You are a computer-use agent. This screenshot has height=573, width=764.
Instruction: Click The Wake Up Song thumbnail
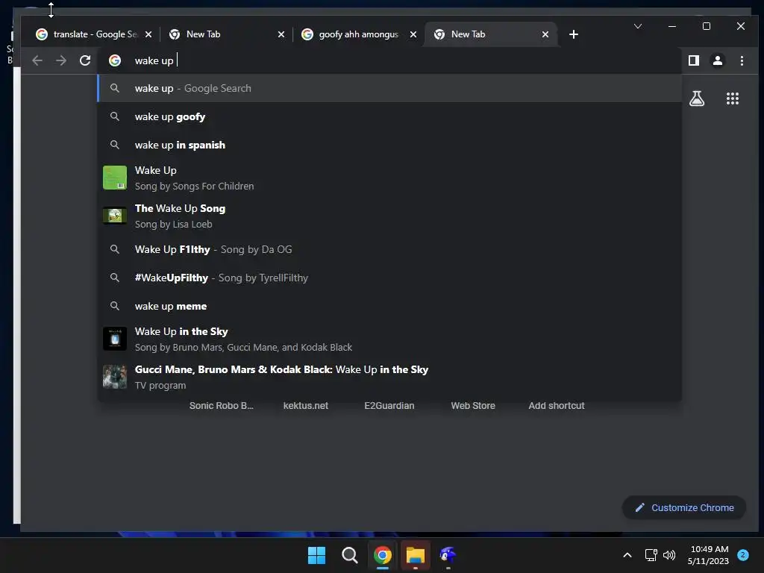[115, 216]
